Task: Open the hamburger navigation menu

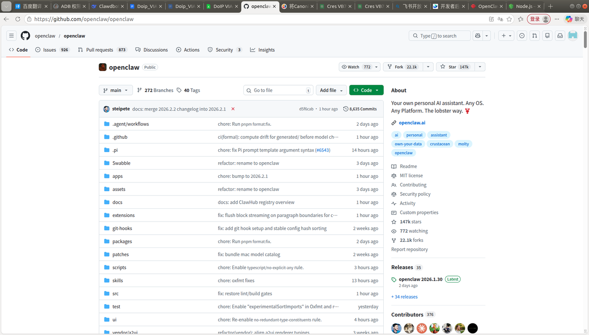Action: pos(12,36)
